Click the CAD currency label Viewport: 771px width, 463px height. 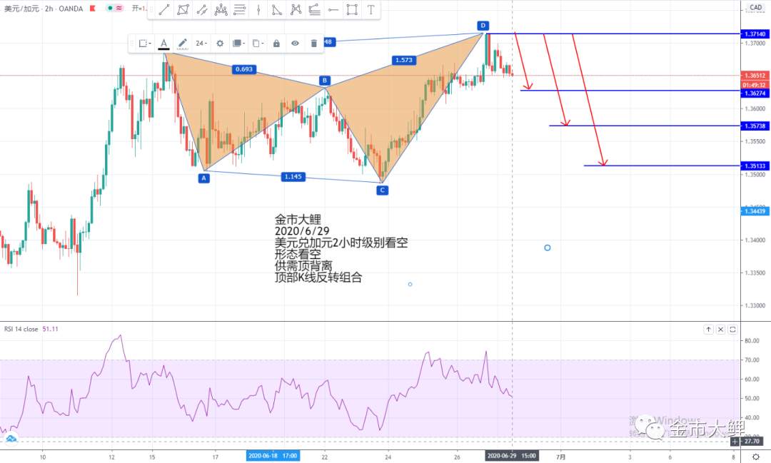click(756, 7)
